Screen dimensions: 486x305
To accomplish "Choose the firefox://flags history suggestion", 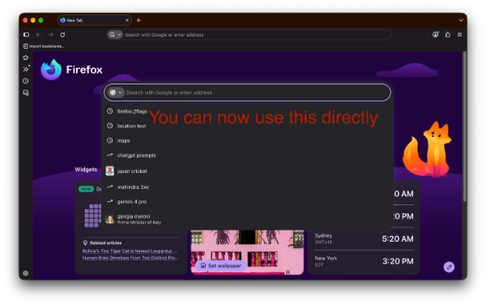I will tap(247, 111).
